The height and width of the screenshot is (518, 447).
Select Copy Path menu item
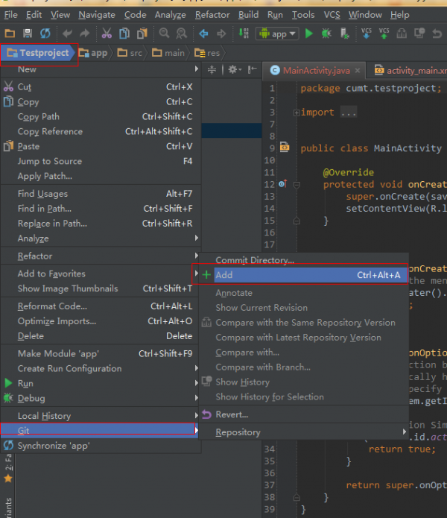tap(101, 116)
